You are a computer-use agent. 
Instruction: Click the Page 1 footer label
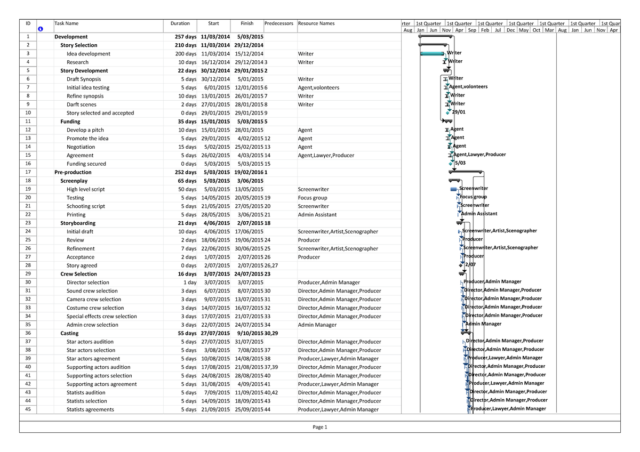tap(320, 427)
